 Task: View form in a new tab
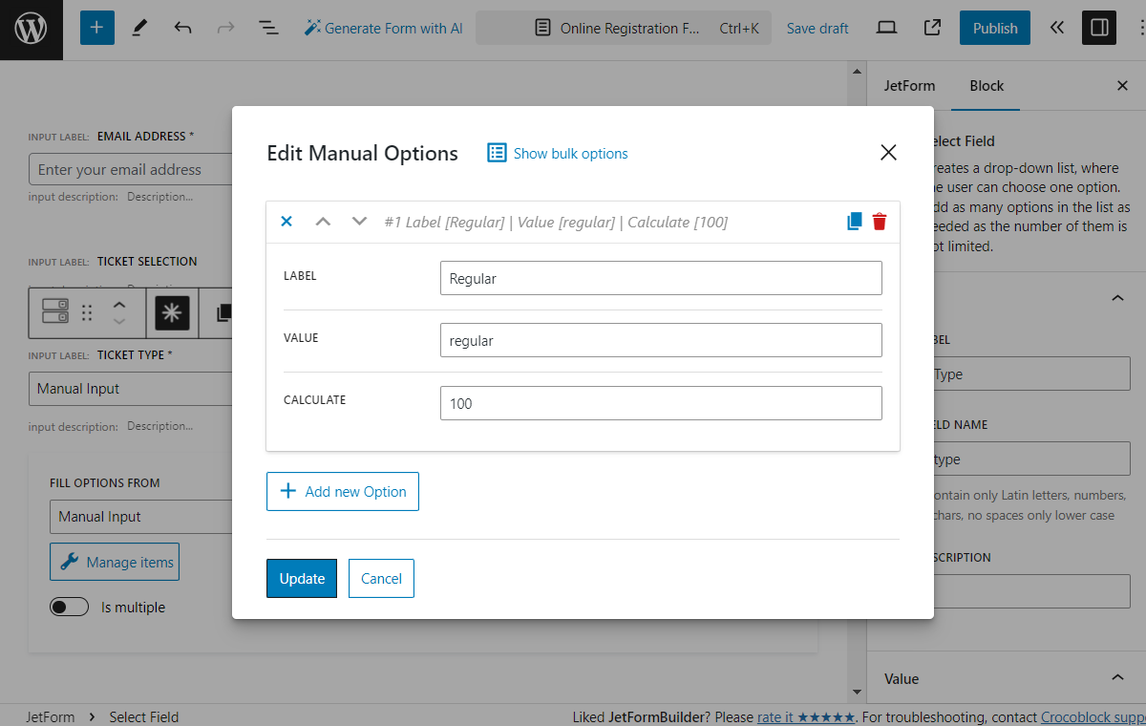932,28
